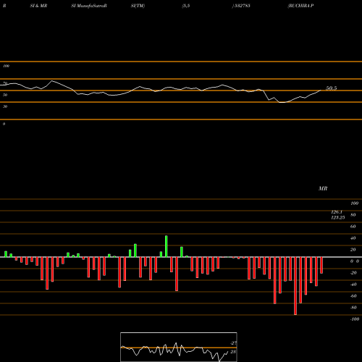Click the MR panel title label

[x=323, y=188]
